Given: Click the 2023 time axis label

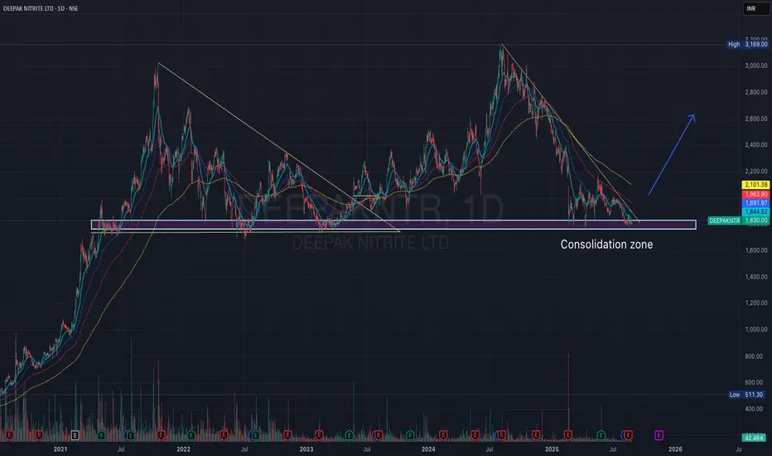Looking at the screenshot, I should [x=306, y=449].
